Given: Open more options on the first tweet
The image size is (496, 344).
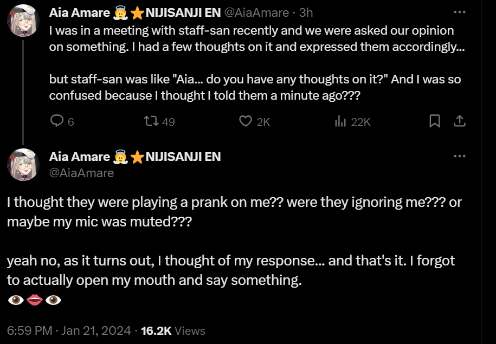Looking at the screenshot, I should (x=459, y=12).
